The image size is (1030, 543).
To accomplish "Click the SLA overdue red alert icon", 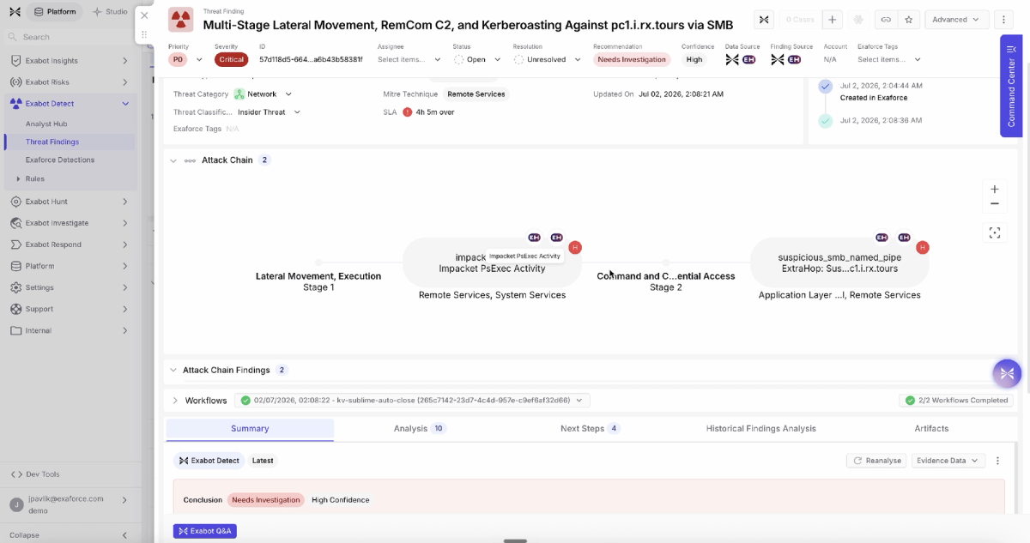I will (x=408, y=112).
